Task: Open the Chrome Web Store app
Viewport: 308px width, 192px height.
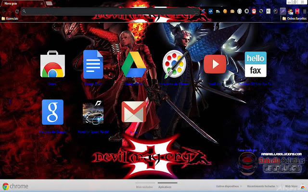Action: pyautogui.click(x=52, y=64)
